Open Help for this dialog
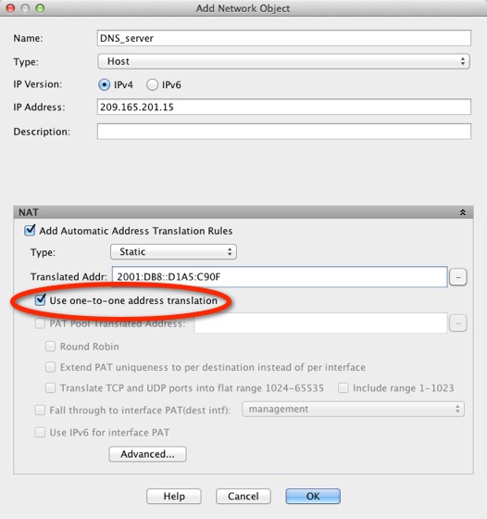The width and height of the screenshot is (487, 519). [x=174, y=496]
